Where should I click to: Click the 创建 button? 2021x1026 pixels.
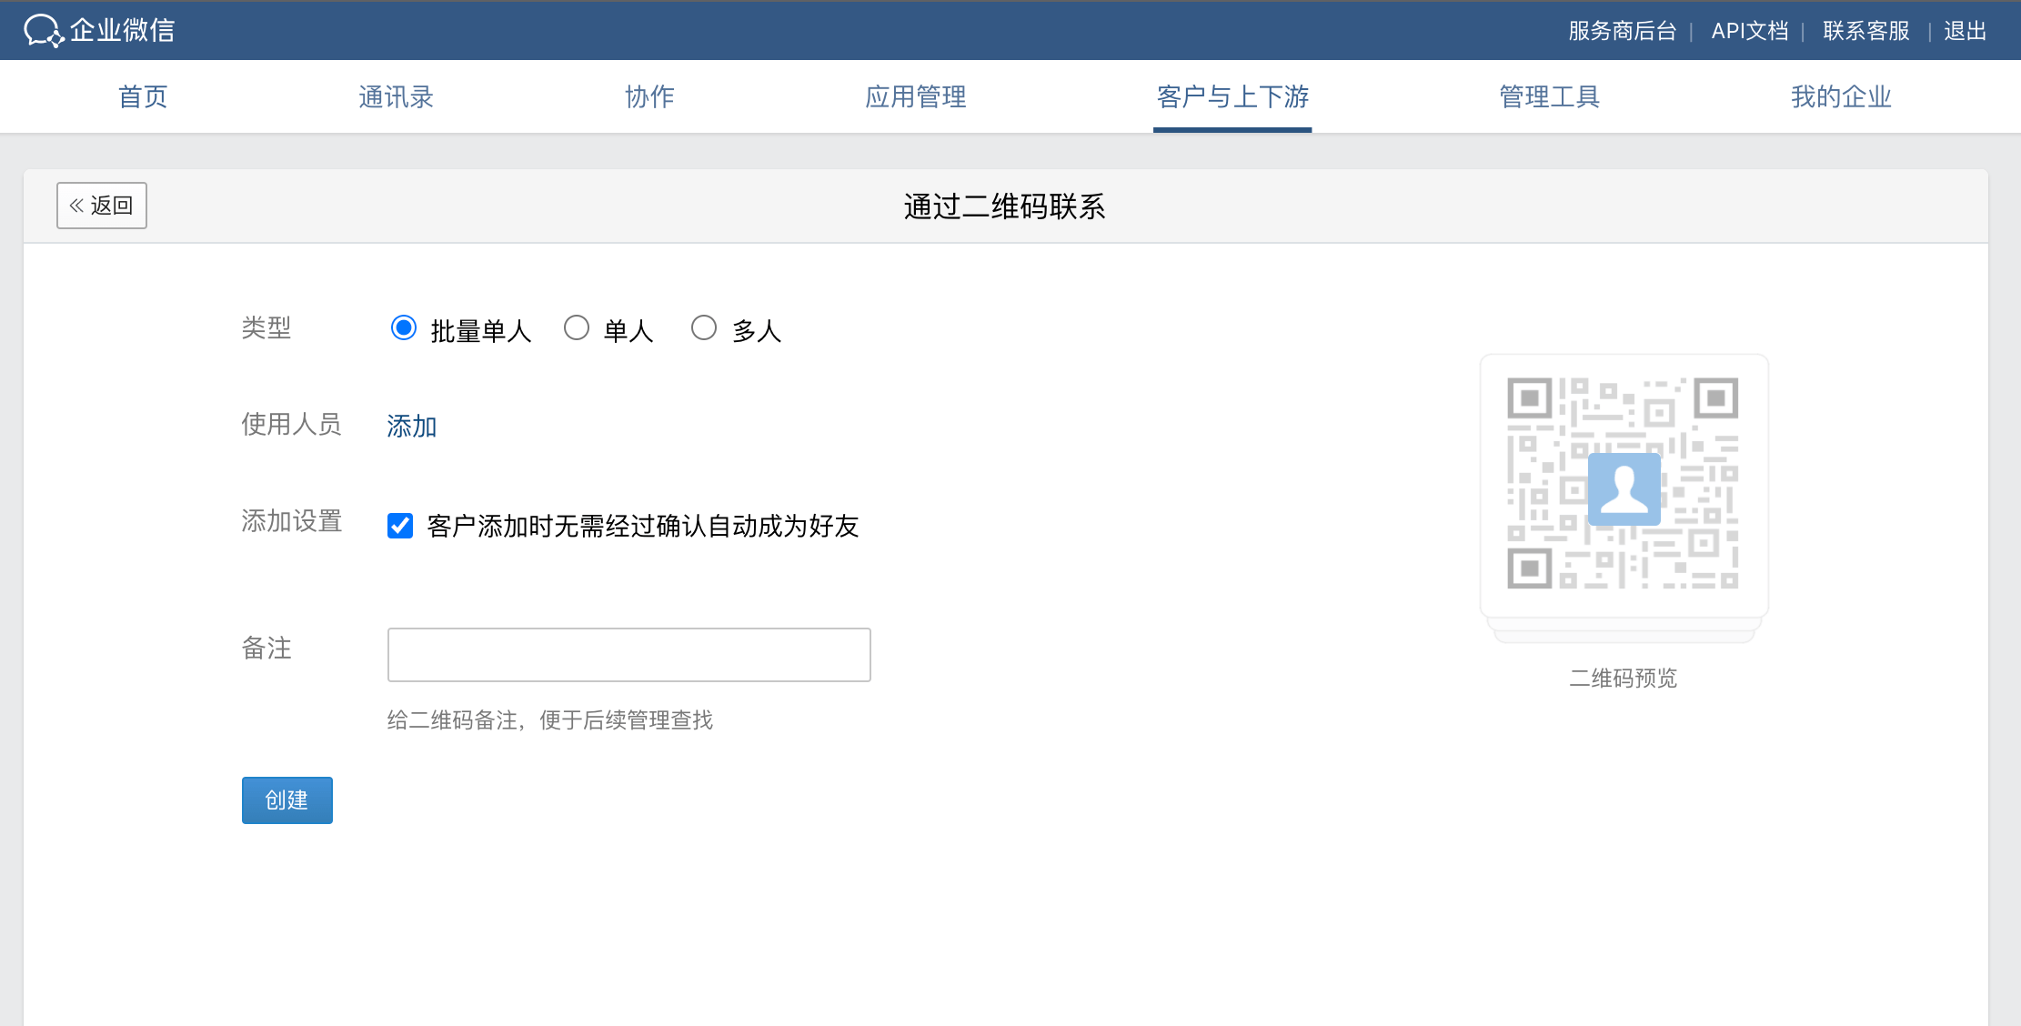[x=287, y=800]
